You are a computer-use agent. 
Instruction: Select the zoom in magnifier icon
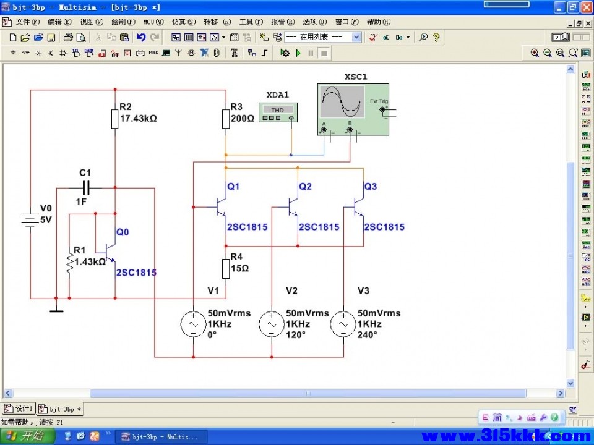535,53
